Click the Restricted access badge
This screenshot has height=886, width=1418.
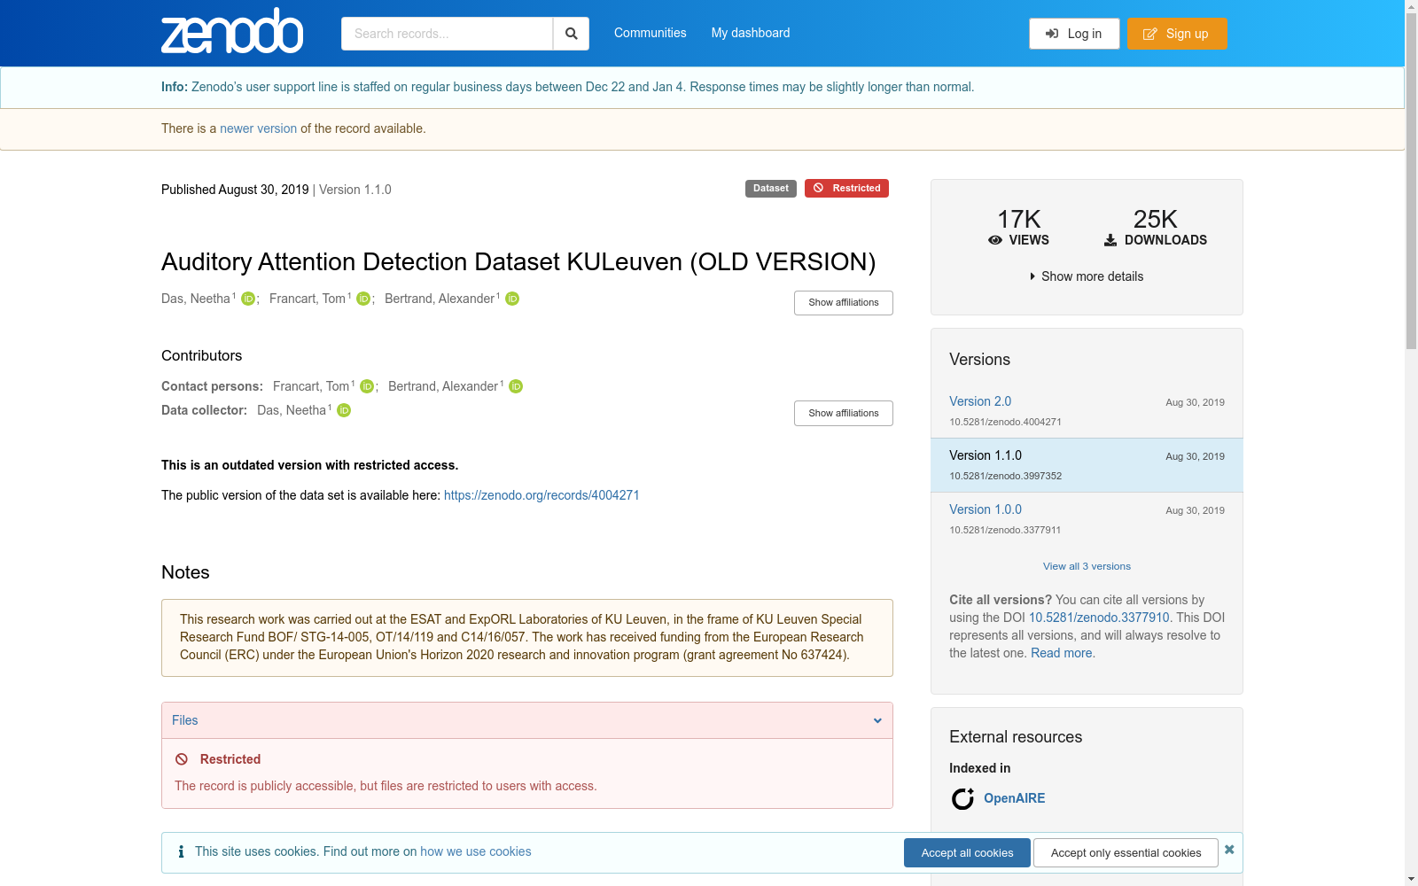[846, 188]
